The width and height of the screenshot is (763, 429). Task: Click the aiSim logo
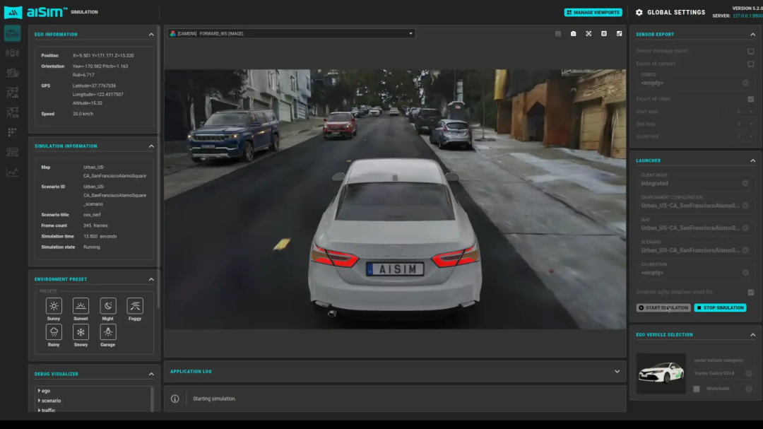tap(35, 12)
